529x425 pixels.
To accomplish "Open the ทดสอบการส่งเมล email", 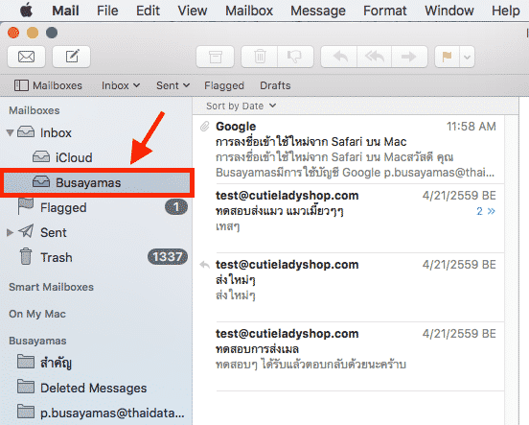I will (x=349, y=357).
